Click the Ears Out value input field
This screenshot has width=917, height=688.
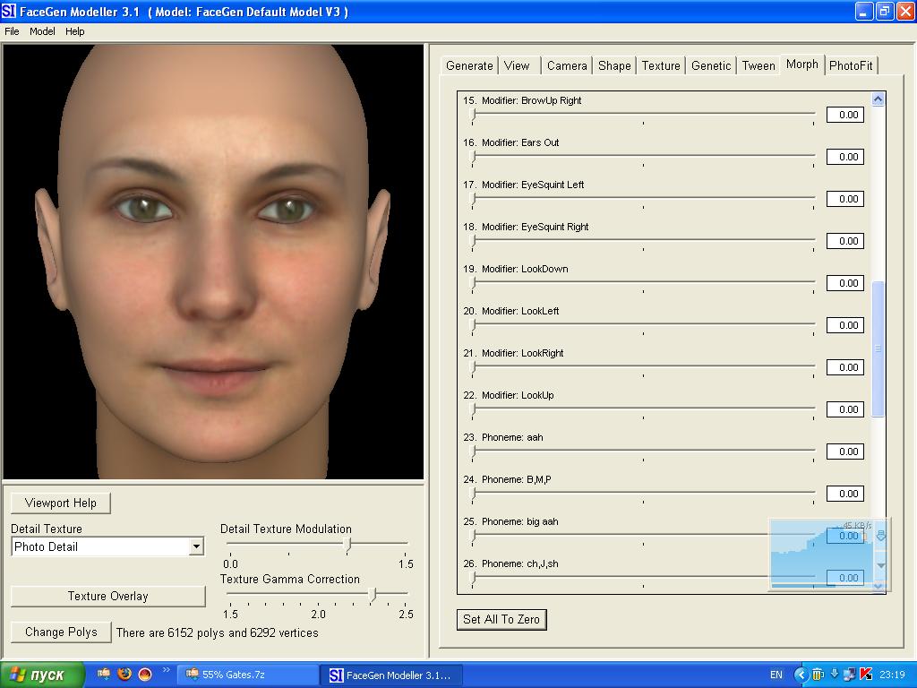click(844, 157)
